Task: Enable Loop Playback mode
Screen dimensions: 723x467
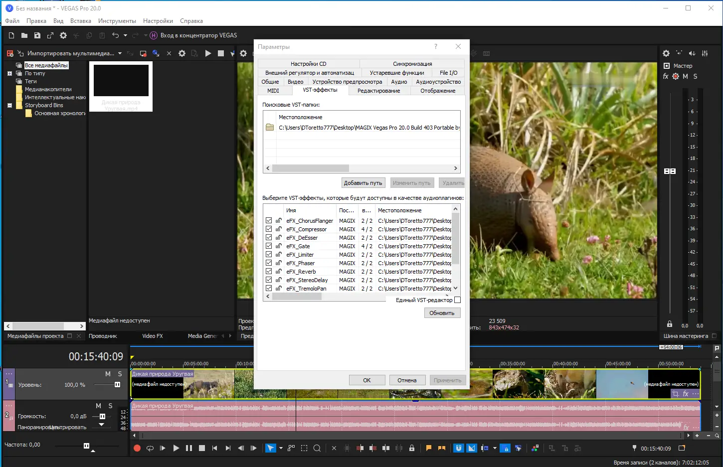Action: pyautogui.click(x=150, y=448)
